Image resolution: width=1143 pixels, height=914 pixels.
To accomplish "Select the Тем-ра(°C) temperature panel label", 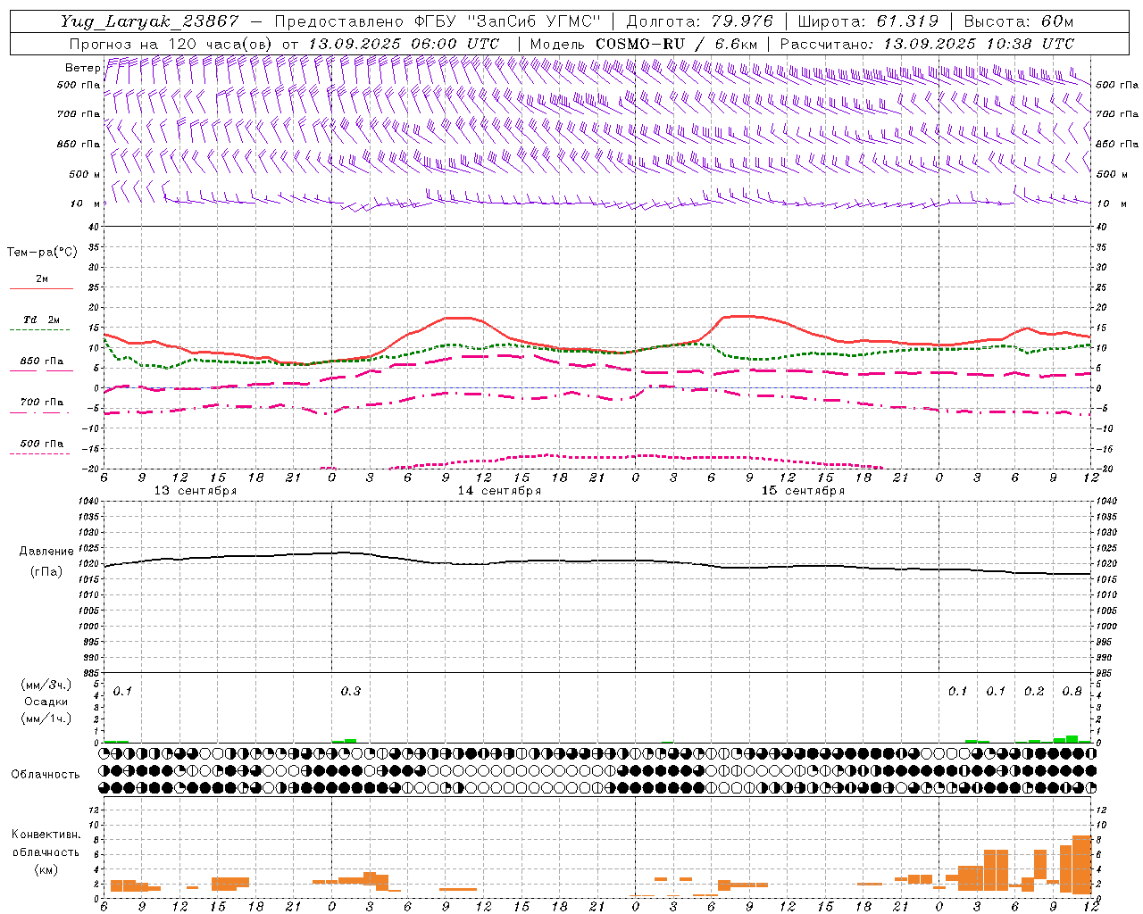I will (x=42, y=253).
